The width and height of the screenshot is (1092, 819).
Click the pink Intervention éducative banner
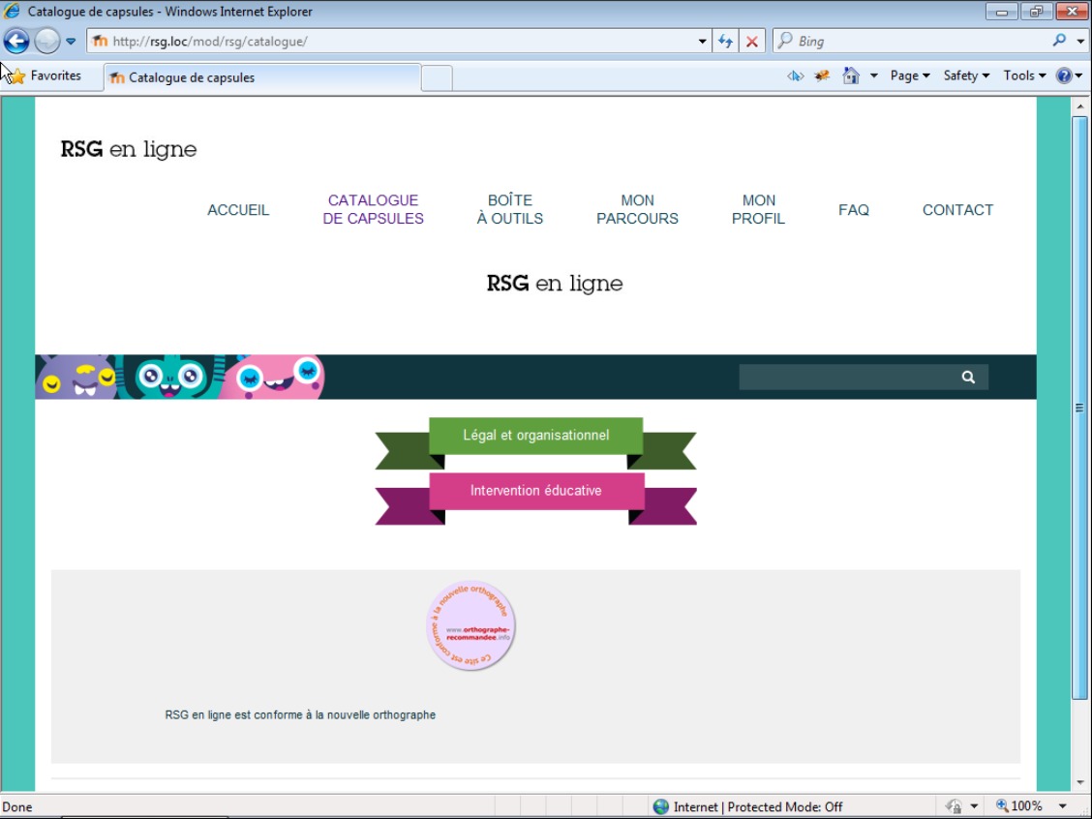point(535,491)
